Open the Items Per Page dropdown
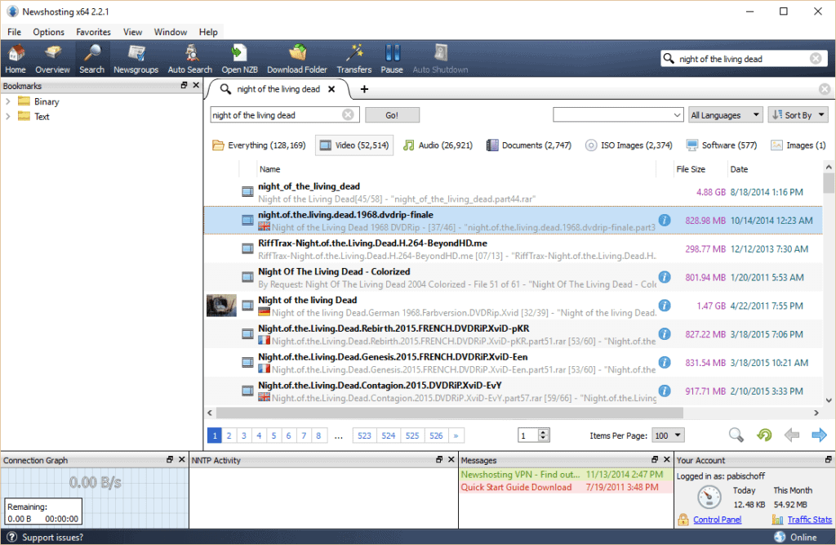The width and height of the screenshot is (836, 545). pyautogui.click(x=668, y=436)
